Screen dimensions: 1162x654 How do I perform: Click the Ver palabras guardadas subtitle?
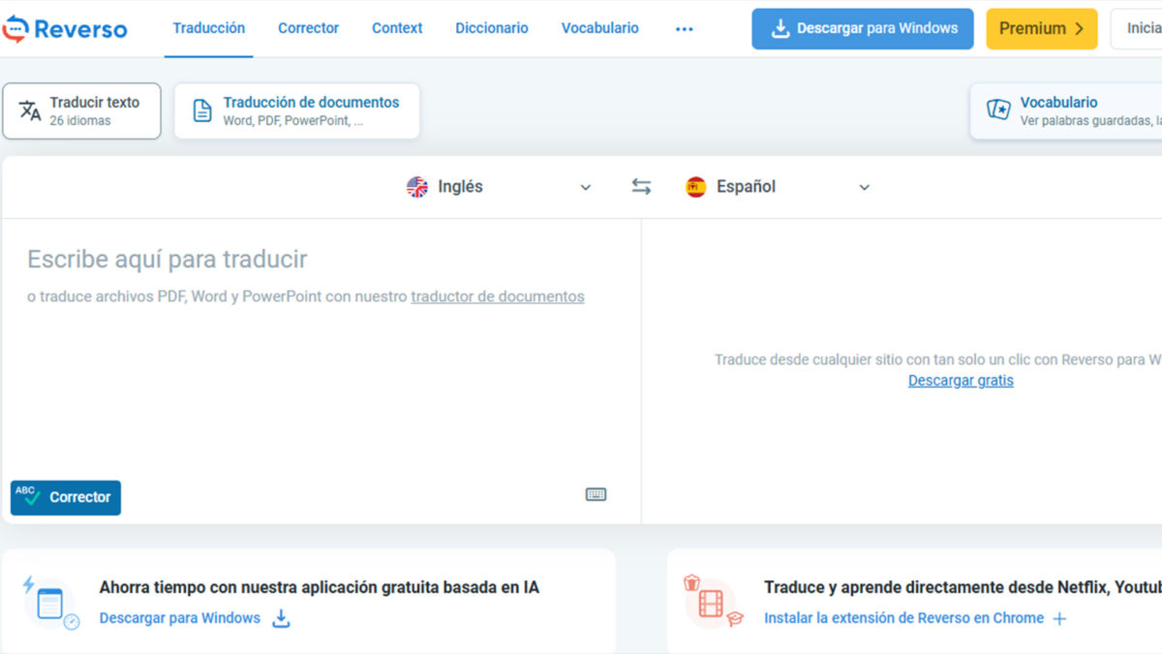[1090, 121]
